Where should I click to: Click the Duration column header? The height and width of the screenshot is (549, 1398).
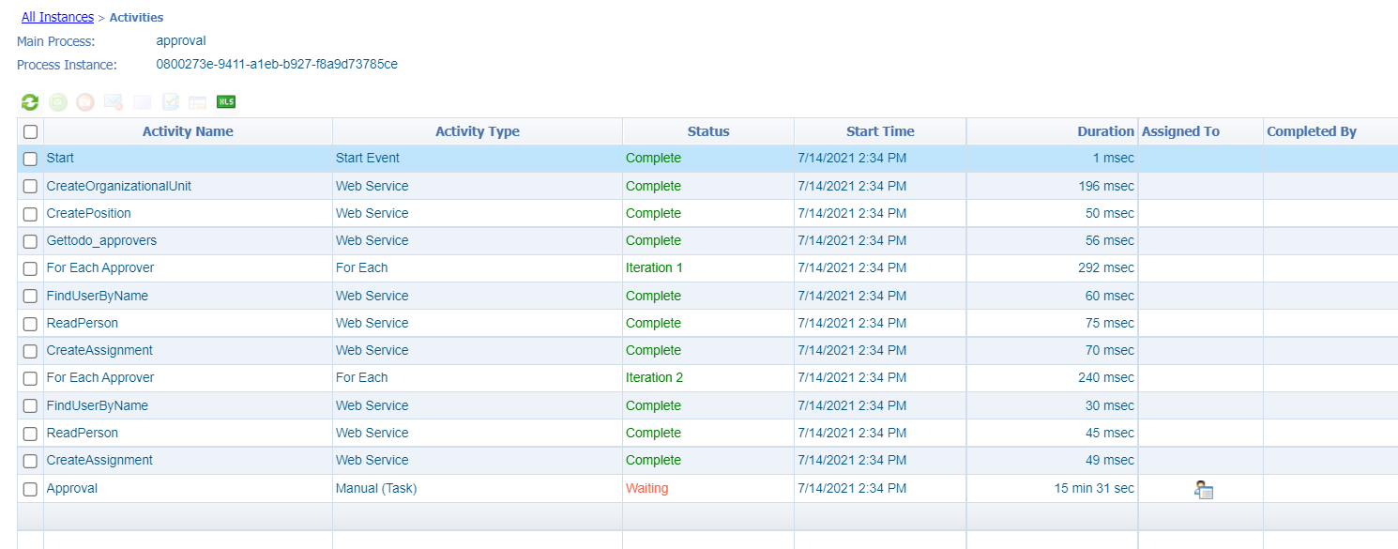[x=1104, y=131]
